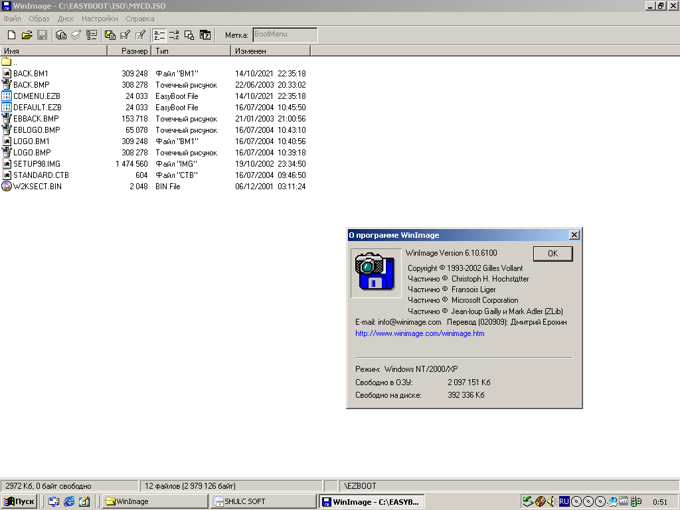Click the RU language indicator in tray
The width and height of the screenshot is (680, 510).
tap(564, 501)
